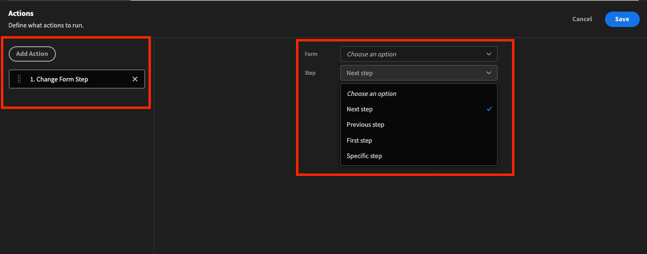Choose Previous step from the dropdown list
This screenshot has height=254, width=647.
point(418,124)
